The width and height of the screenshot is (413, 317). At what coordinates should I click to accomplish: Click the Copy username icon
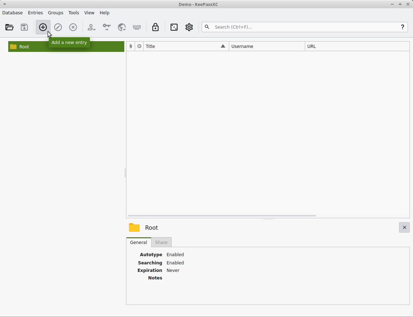click(92, 27)
